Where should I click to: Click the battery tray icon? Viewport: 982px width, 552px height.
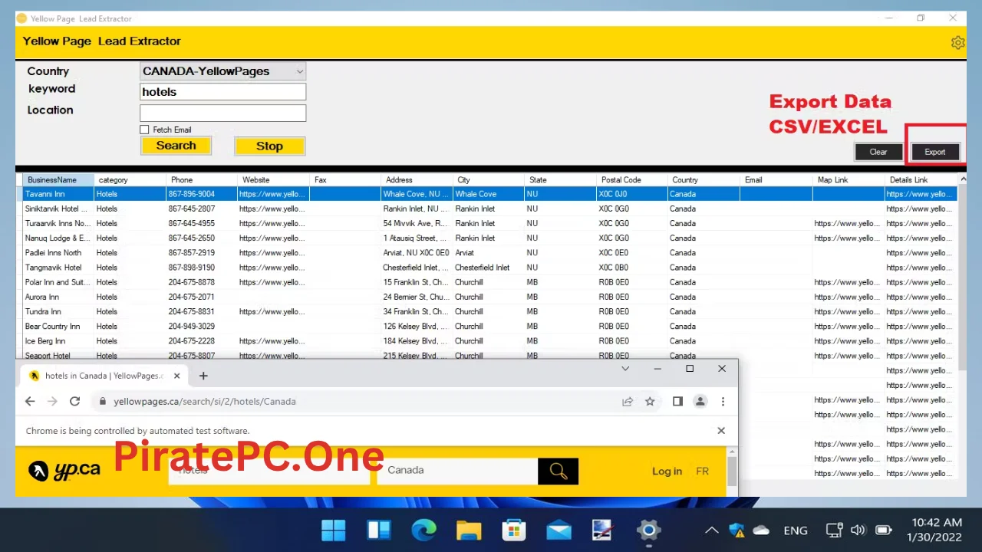[x=884, y=531]
